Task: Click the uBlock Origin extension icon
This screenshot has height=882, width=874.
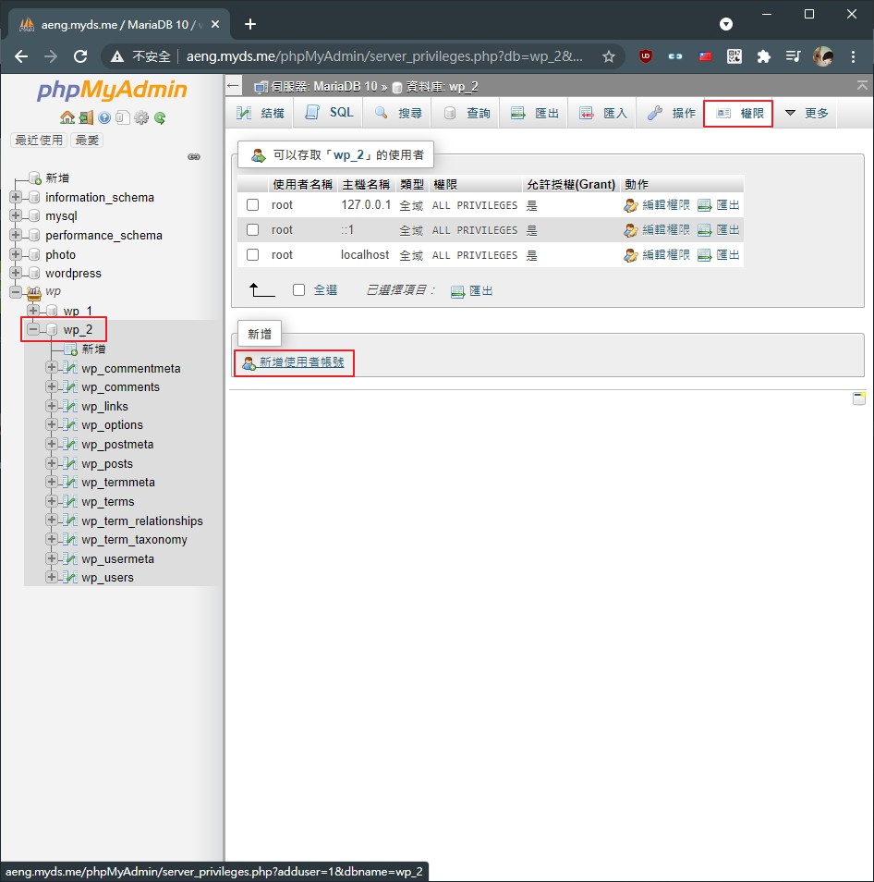Action: point(645,56)
